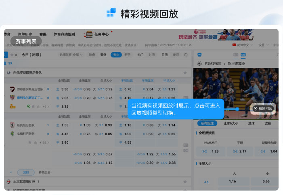Click the refresh icon after 夜间 option
This screenshot has width=283, height=195.
click(185, 55)
